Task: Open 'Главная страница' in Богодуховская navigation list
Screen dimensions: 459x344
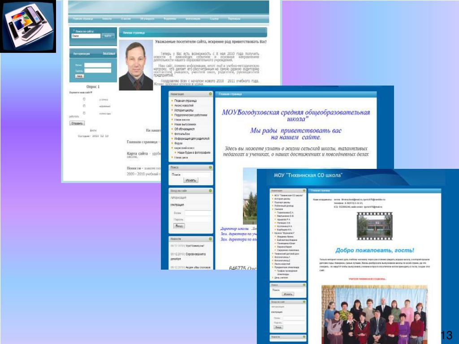Action: (x=185, y=101)
